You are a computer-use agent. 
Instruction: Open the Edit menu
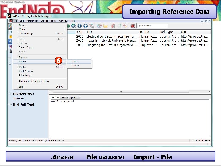[22, 21]
